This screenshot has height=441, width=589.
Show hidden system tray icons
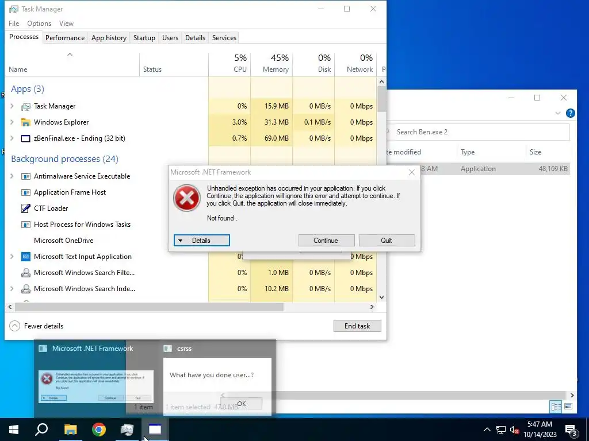[487, 430]
